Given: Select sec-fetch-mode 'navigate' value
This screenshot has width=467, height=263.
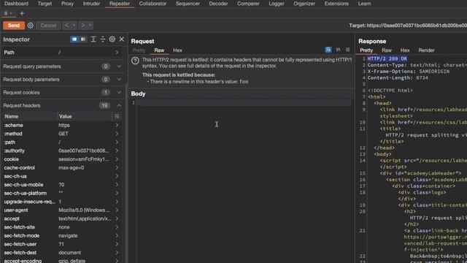Looking at the screenshot, I should (68, 235).
